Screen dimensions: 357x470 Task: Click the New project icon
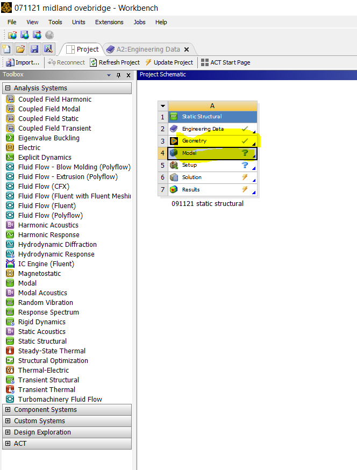(x=6, y=49)
